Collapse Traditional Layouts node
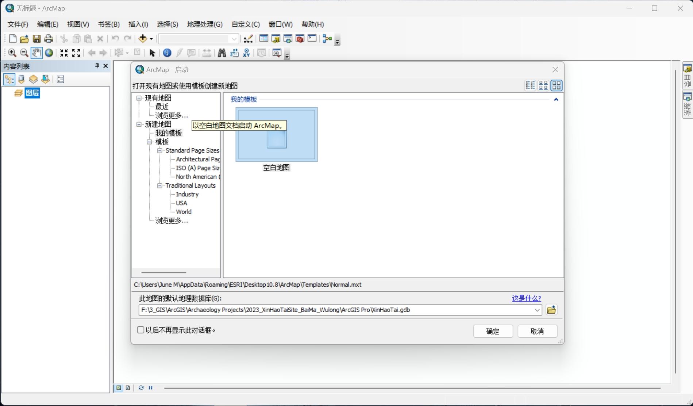The width and height of the screenshot is (693, 406). click(159, 185)
